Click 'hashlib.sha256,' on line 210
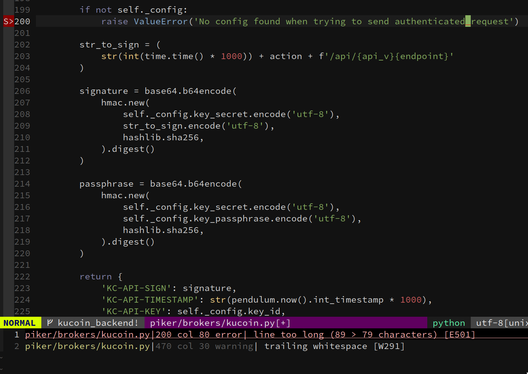 (x=163, y=137)
